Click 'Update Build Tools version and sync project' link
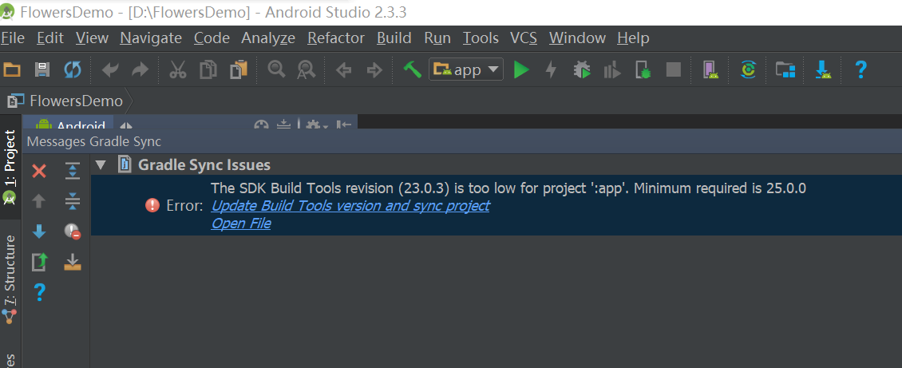The height and width of the screenshot is (368, 902). (x=350, y=206)
